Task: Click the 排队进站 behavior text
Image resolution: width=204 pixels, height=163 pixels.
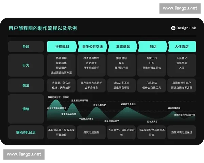Action: coord(121,58)
